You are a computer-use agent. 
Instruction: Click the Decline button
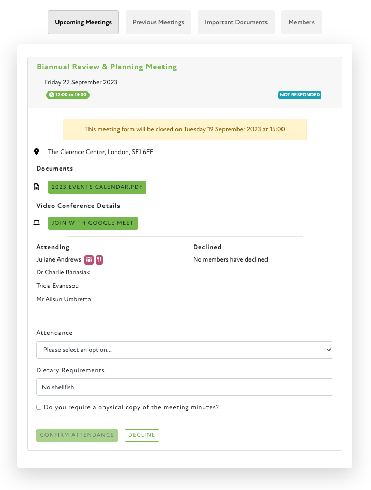tap(142, 435)
